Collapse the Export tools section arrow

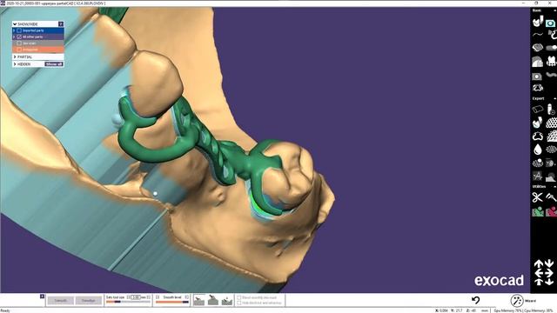(x=554, y=98)
